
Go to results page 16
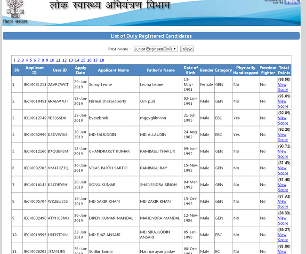point(89,60)
